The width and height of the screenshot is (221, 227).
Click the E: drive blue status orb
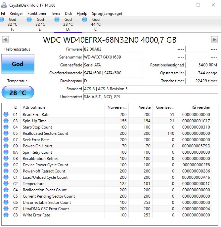click(29, 19)
